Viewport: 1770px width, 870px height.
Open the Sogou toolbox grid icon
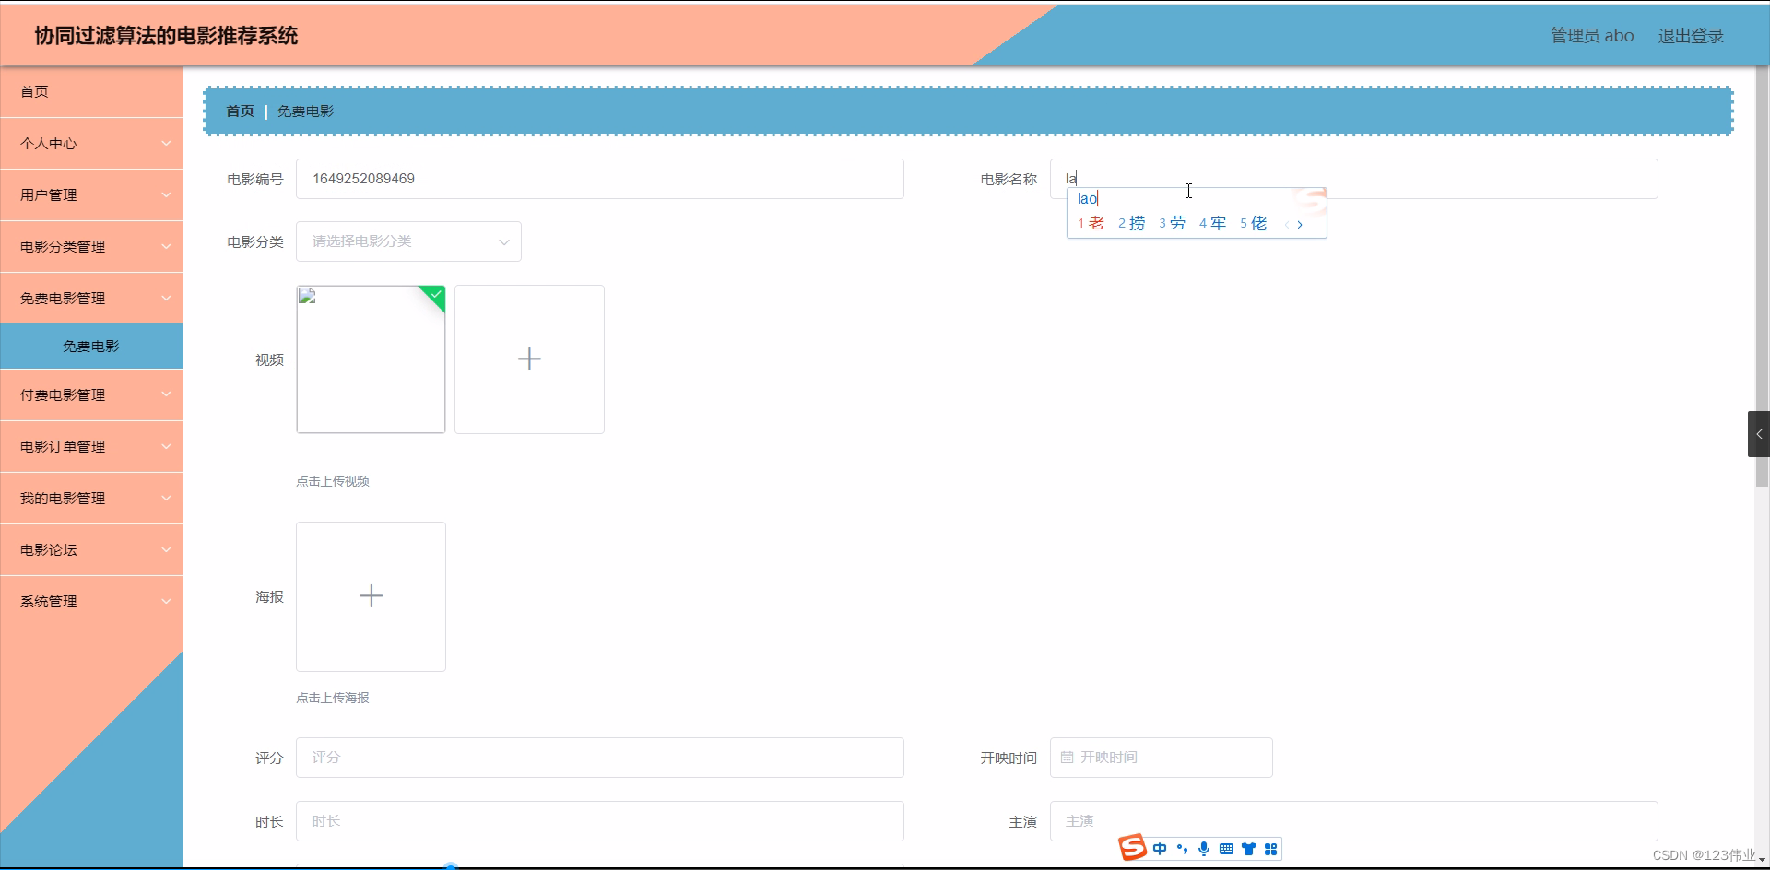(1272, 848)
